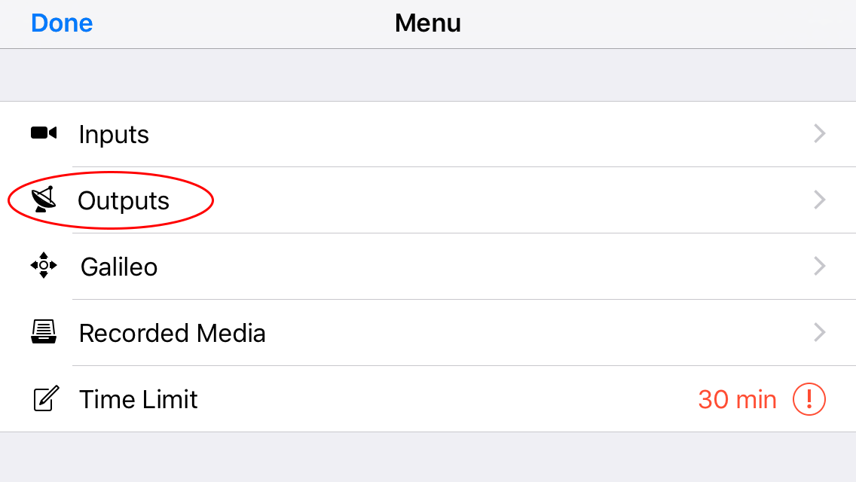The image size is (856, 482).
Task: Select the Time Limit row label
Action: coord(138,399)
